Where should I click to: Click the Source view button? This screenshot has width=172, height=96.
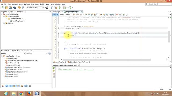pos(55,15)
